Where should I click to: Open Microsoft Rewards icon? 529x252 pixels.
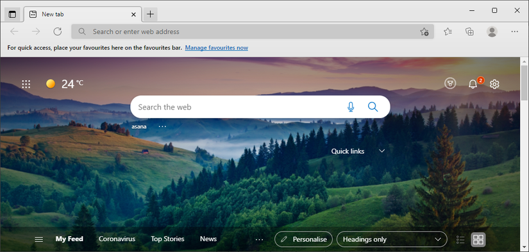[x=450, y=83]
